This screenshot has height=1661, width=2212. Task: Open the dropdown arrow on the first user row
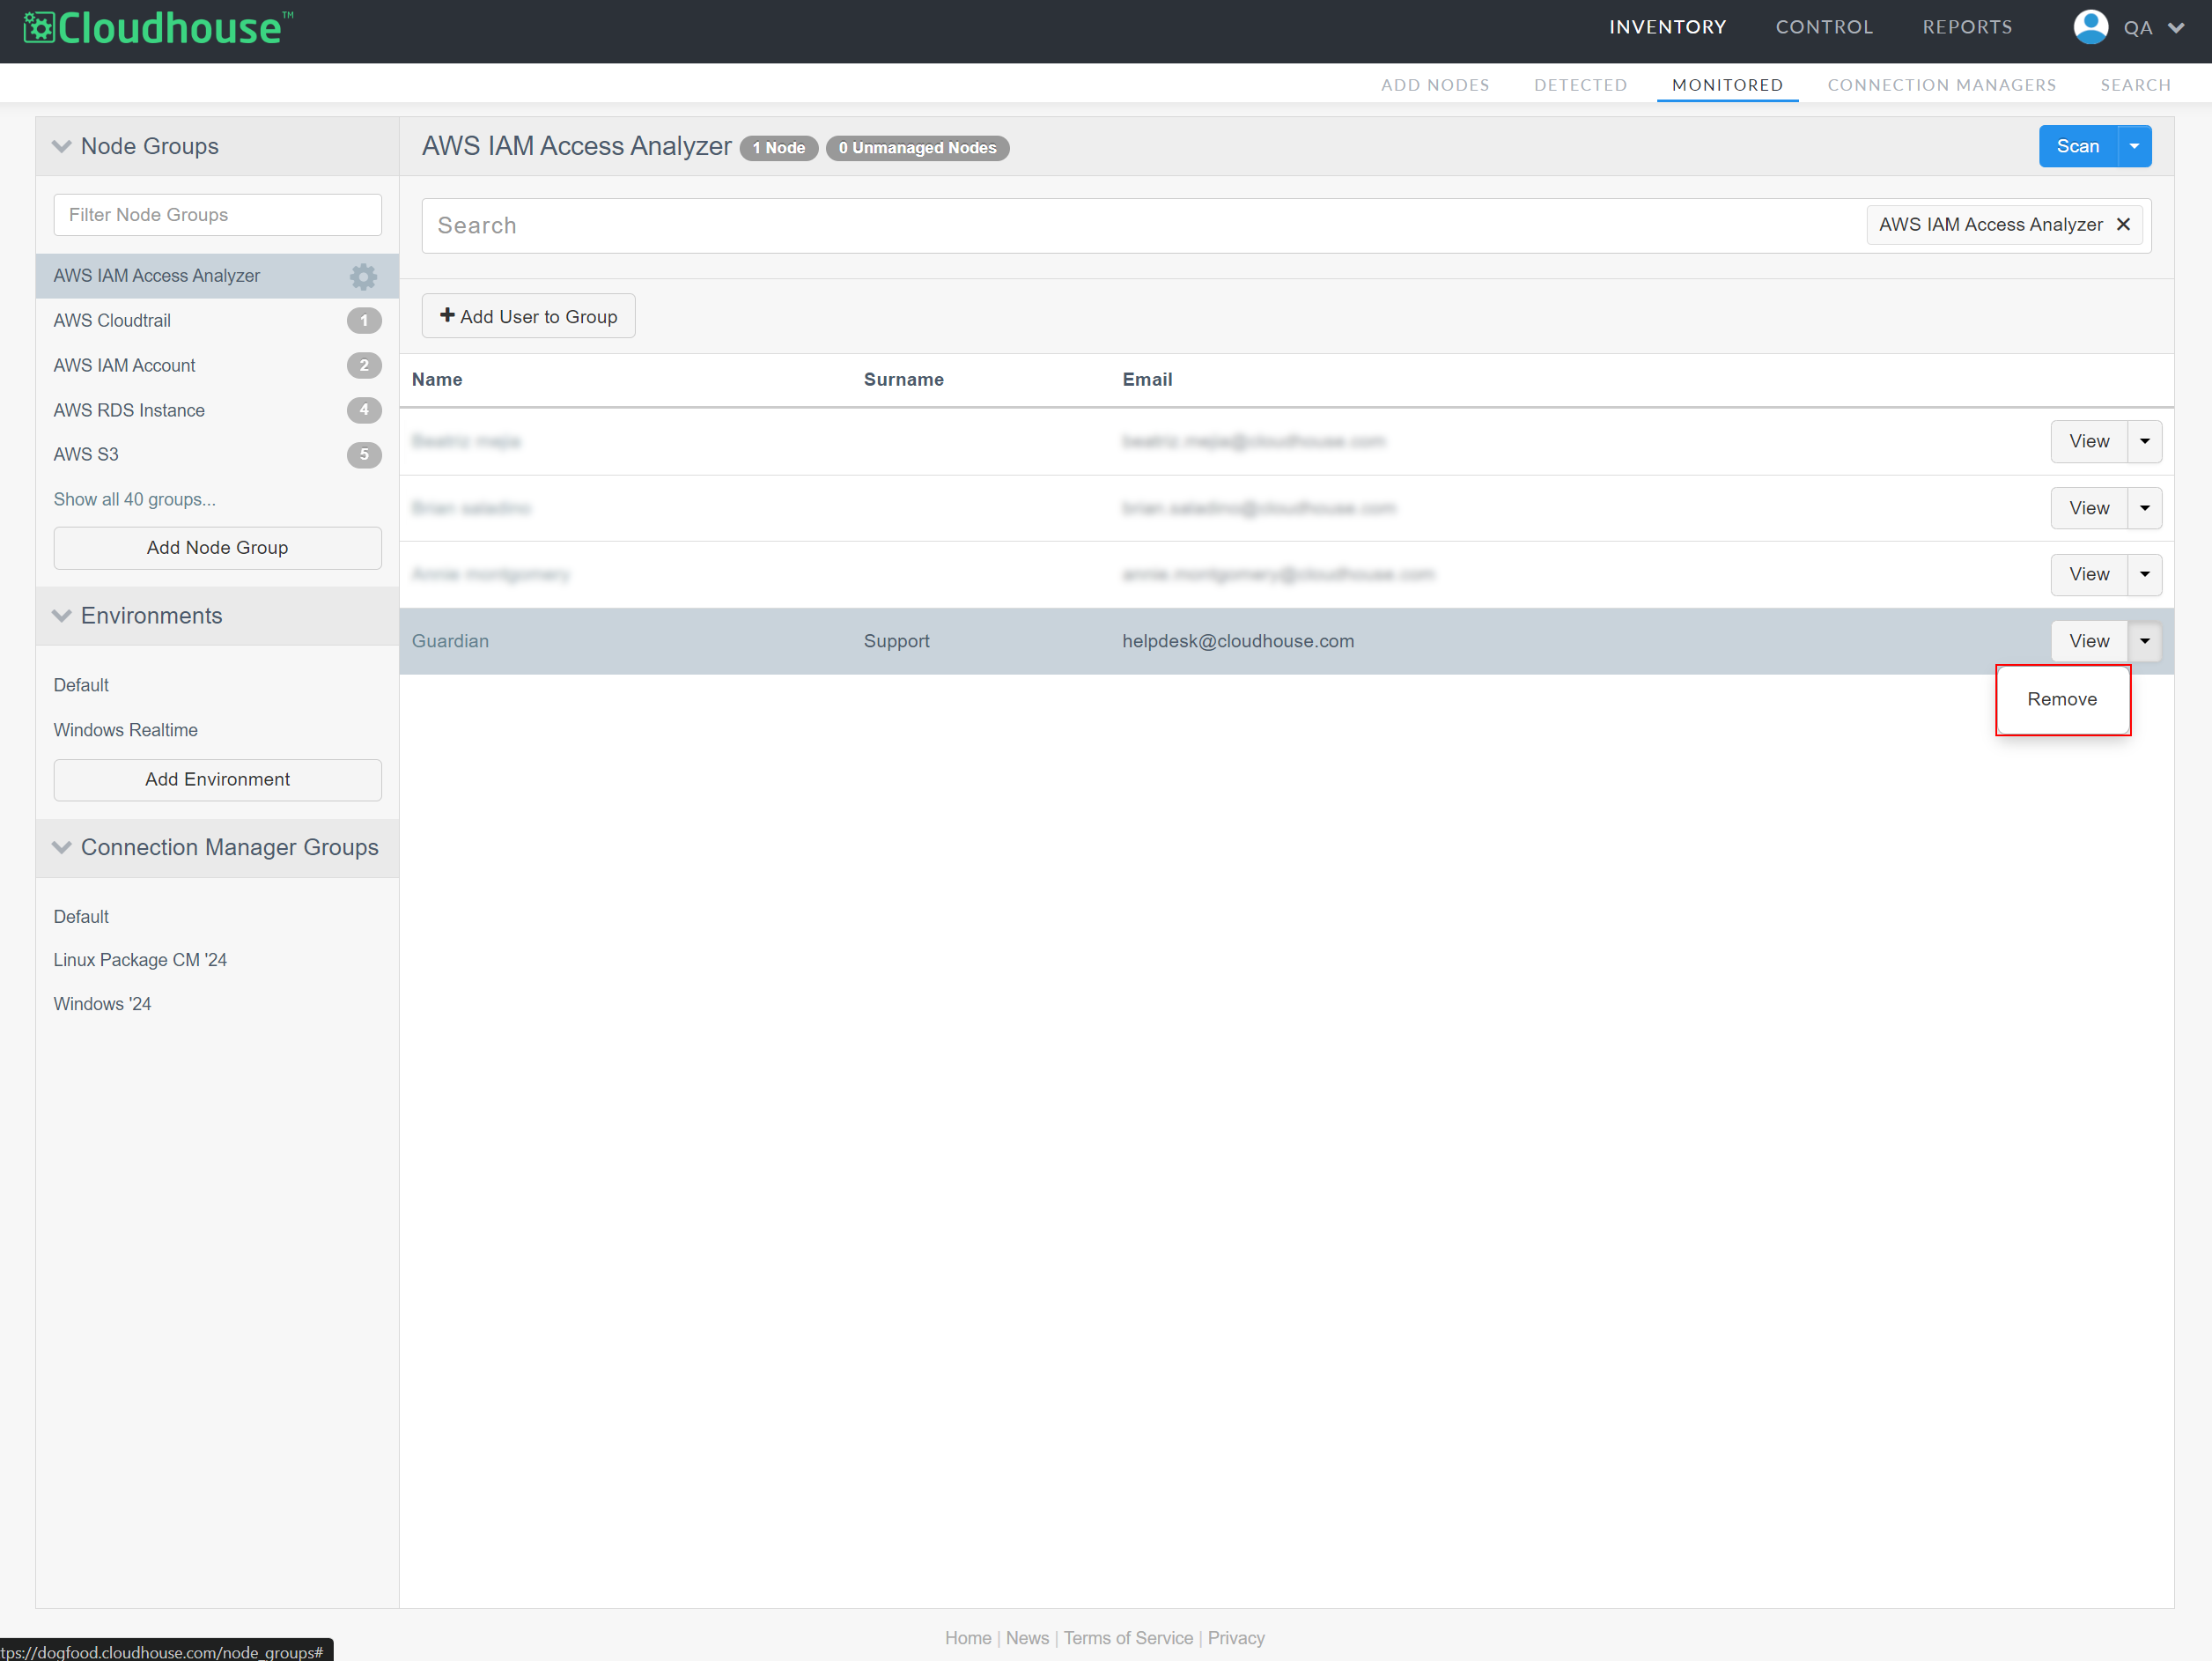(x=2144, y=442)
